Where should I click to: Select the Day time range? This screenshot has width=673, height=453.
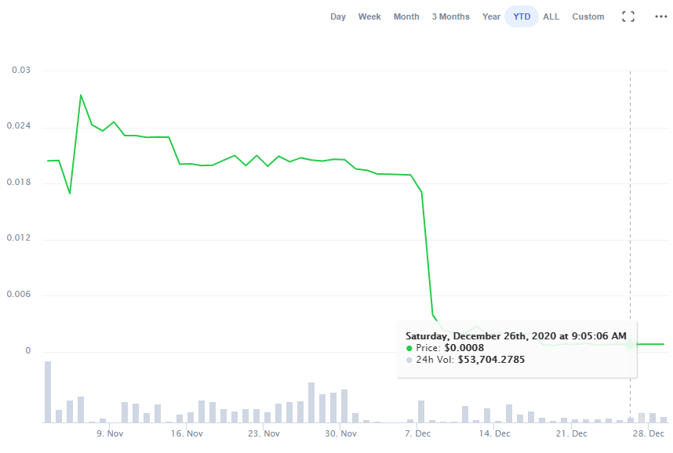coord(338,16)
